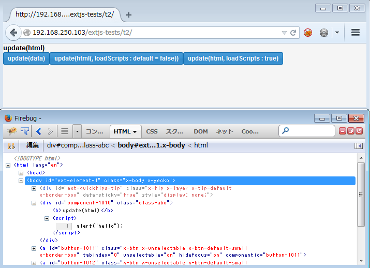The height and width of the screenshot is (268, 370).
Task: Switch to the Firebug DOM tab
Action: click(x=201, y=131)
